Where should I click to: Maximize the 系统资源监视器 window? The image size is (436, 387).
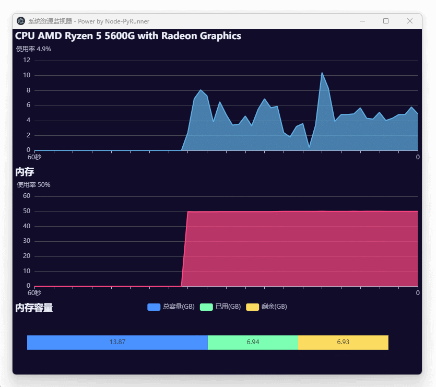tap(386, 21)
